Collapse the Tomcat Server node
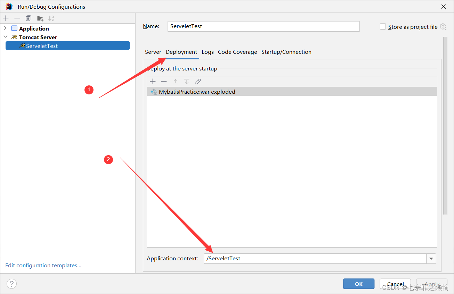 (5, 37)
